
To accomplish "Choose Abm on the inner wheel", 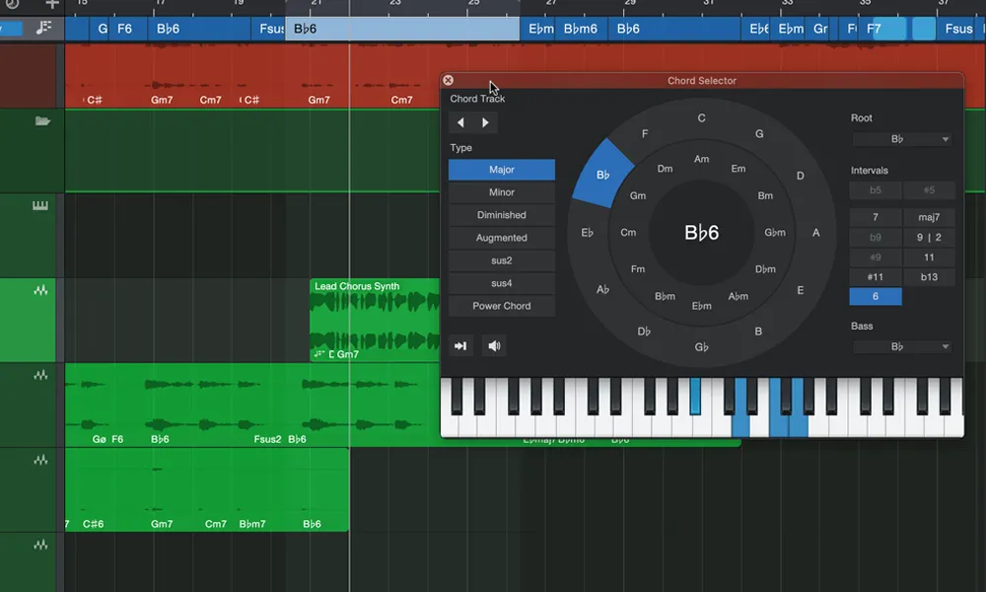I will click(739, 296).
